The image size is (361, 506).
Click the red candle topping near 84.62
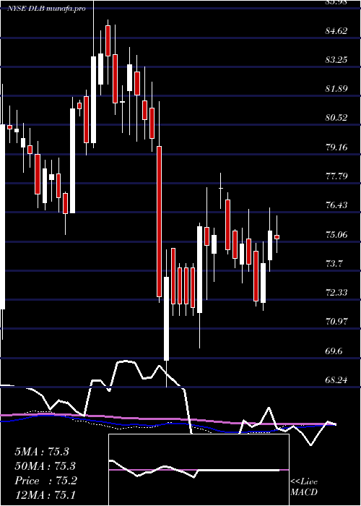click(108, 40)
